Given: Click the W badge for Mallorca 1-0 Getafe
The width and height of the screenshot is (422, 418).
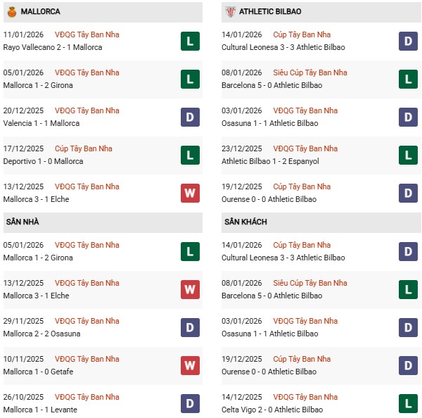Looking at the screenshot, I should click(190, 366).
